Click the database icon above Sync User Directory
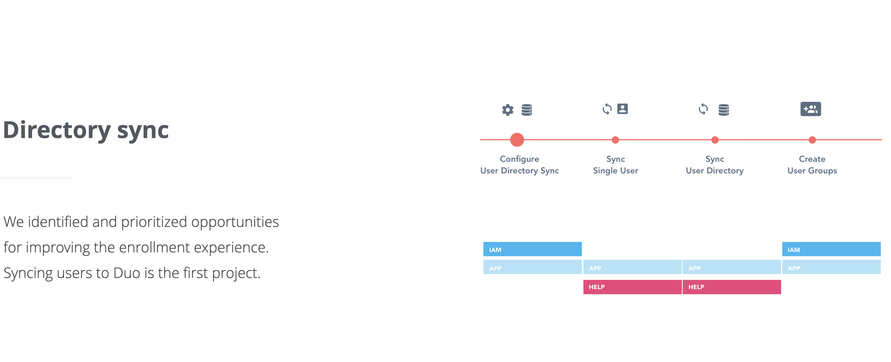Image resolution: width=891 pixels, height=362 pixels. [x=723, y=110]
